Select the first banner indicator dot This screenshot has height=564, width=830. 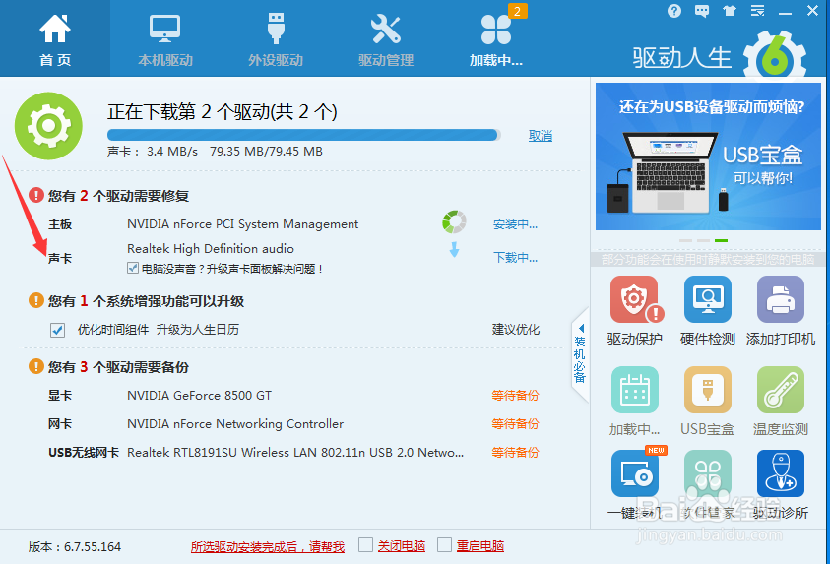click(685, 240)
